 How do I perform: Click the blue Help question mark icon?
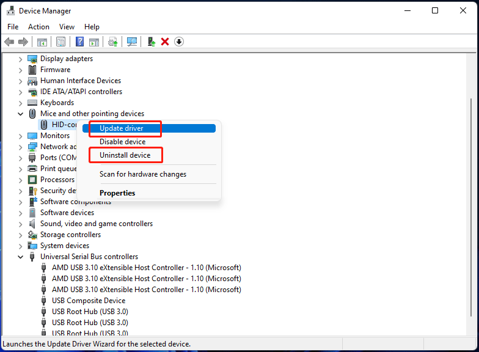click(79, 42)
